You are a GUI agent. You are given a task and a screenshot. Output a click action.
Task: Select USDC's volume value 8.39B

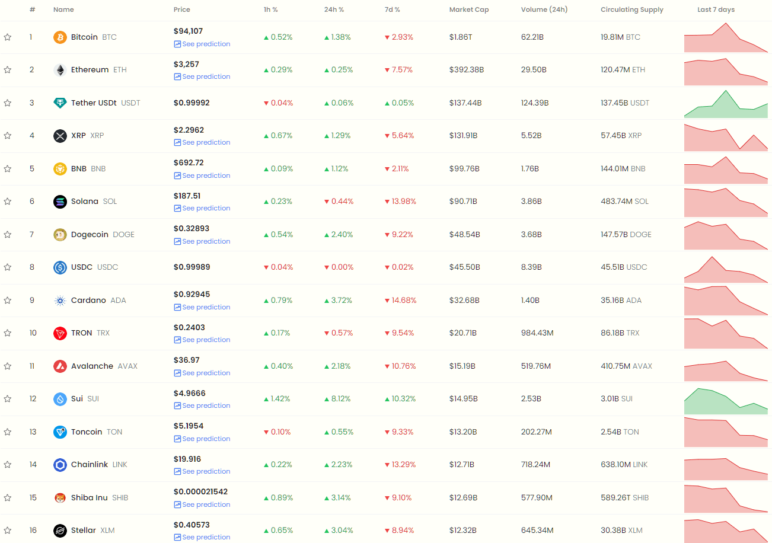point(531,267)
